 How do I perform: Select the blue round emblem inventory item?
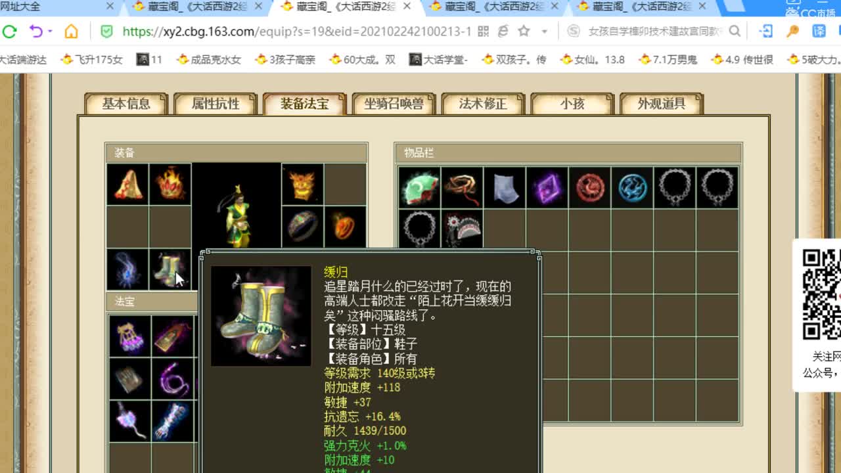pos(633,187)
